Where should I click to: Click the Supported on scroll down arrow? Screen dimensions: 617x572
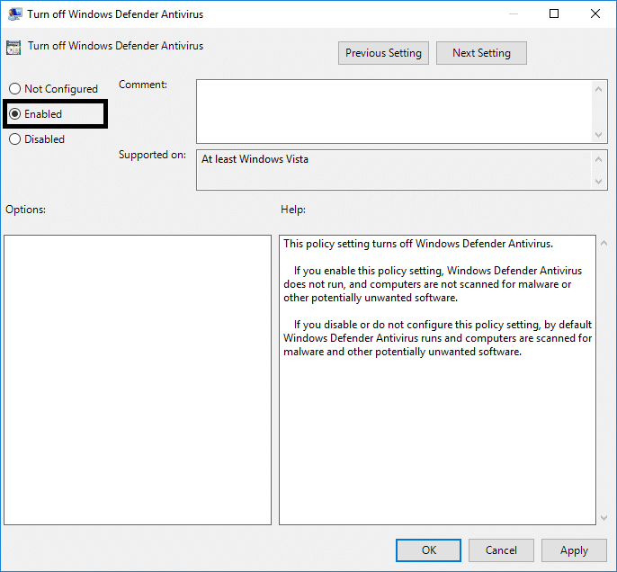[600, 182]
